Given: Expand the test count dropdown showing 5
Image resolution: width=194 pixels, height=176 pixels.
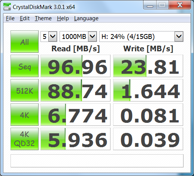Looking at the screenshot, I should click(53, 37).
